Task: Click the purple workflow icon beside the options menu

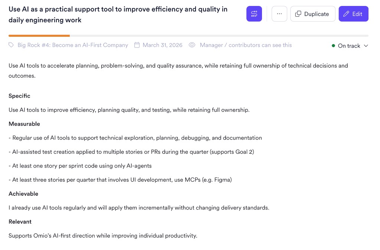Action: click(254, 14)
